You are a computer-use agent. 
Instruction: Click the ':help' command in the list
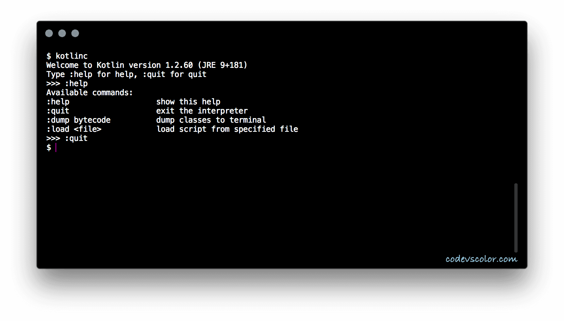[x=58, y=102]
